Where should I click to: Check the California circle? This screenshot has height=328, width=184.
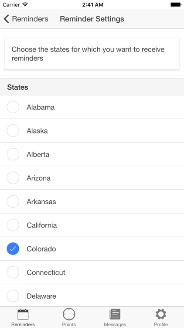point(13,225)
